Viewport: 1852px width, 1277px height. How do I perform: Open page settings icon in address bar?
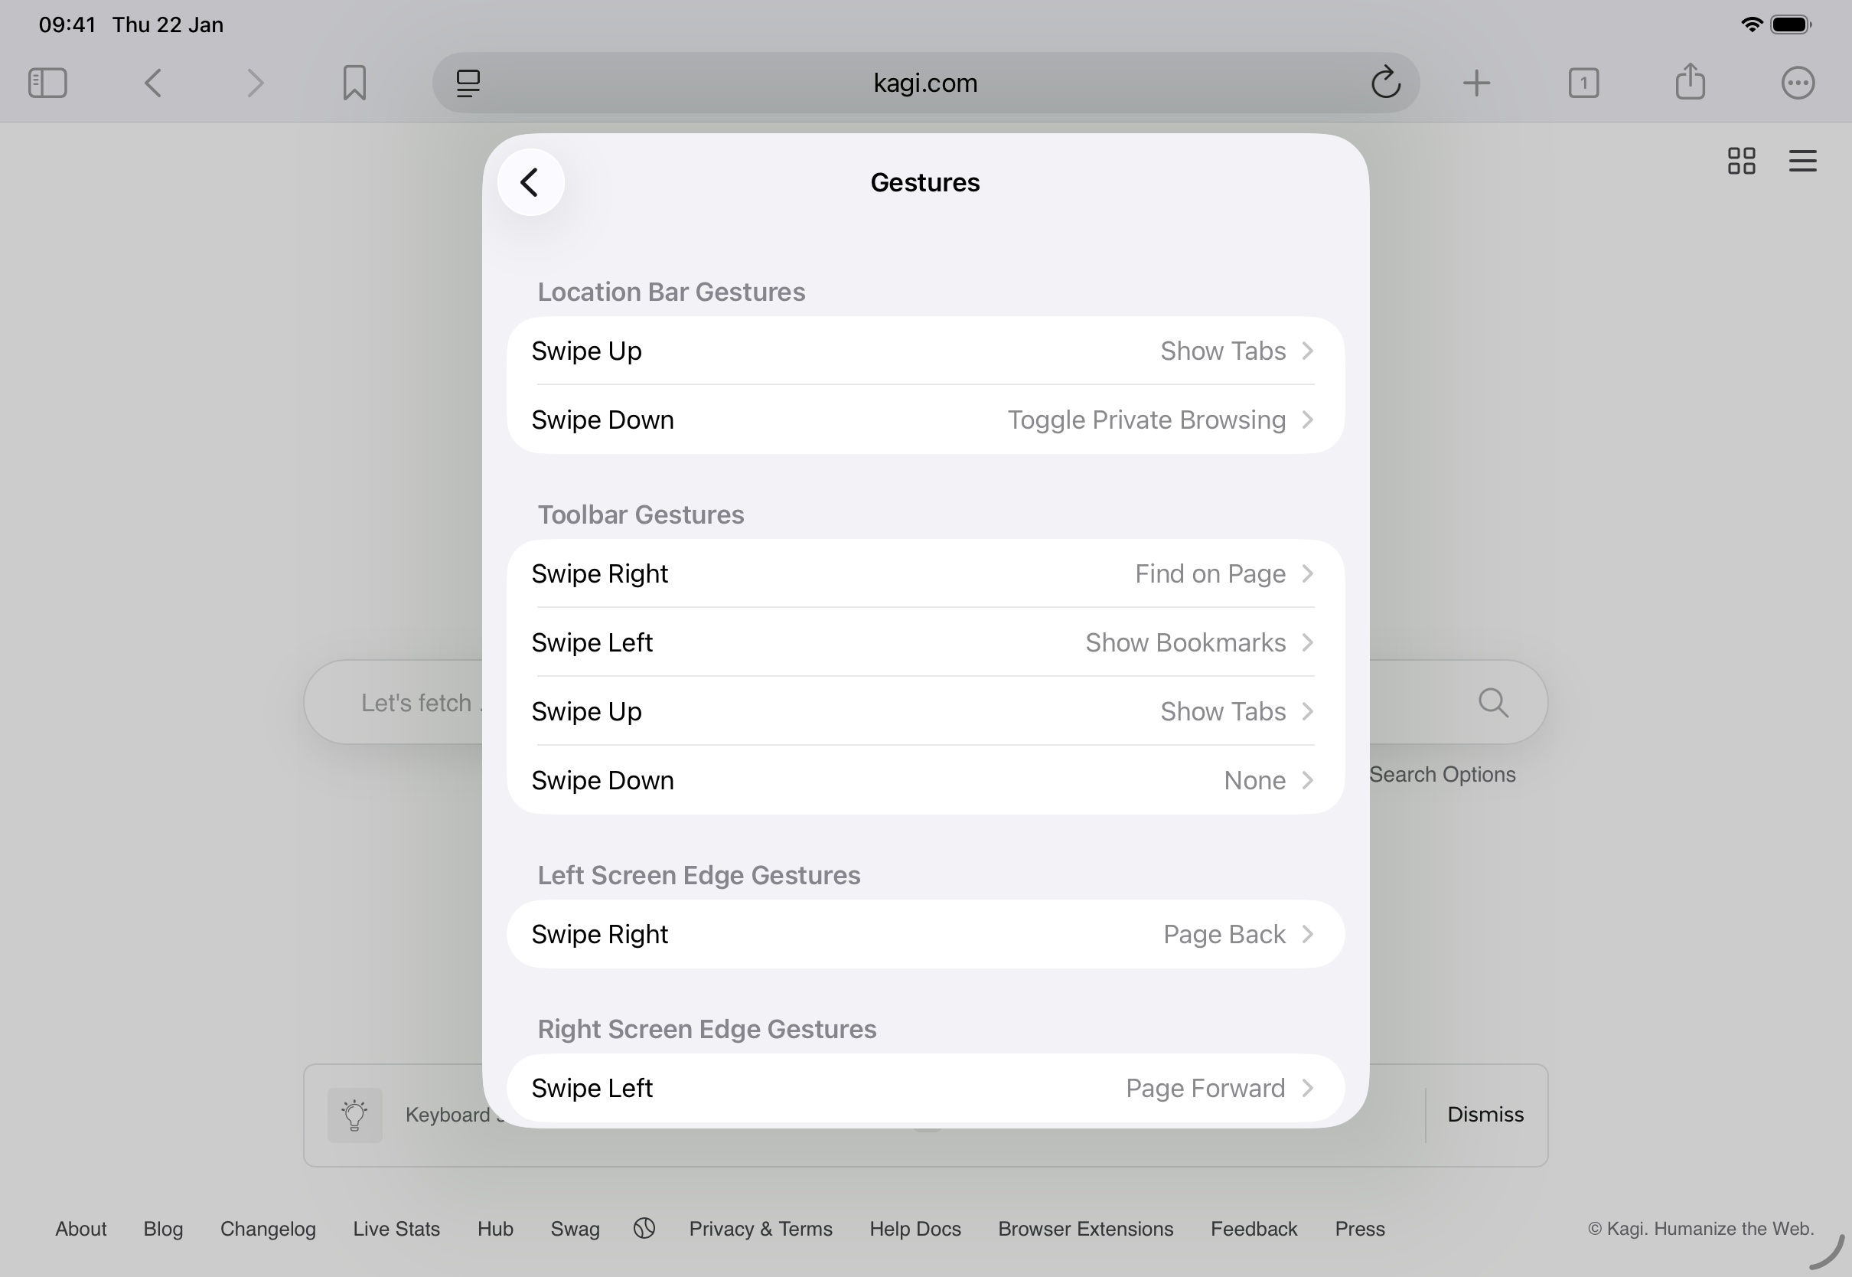[468, 83]
